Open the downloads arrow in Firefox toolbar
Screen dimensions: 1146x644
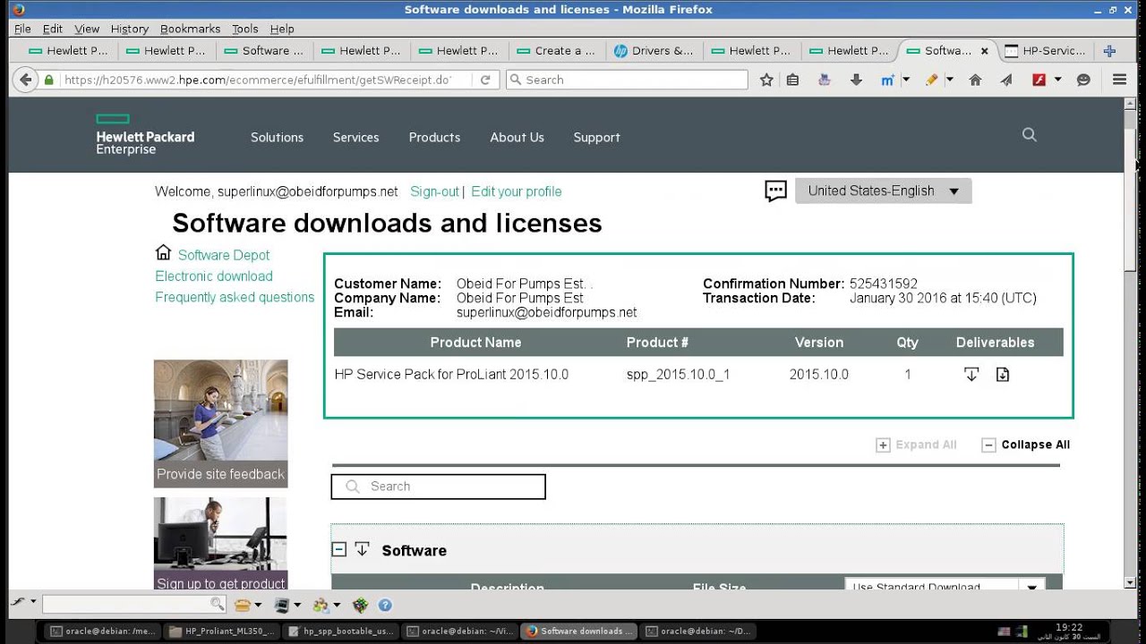pyautogui.click(x=856, y=80)
